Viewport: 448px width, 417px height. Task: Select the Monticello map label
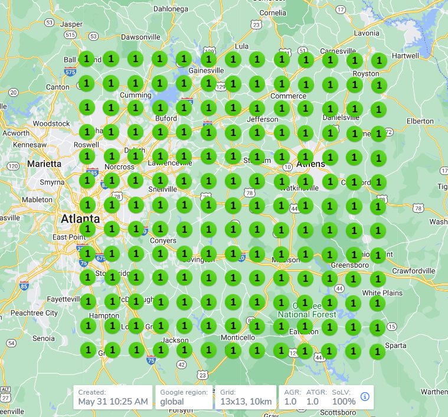238,337
